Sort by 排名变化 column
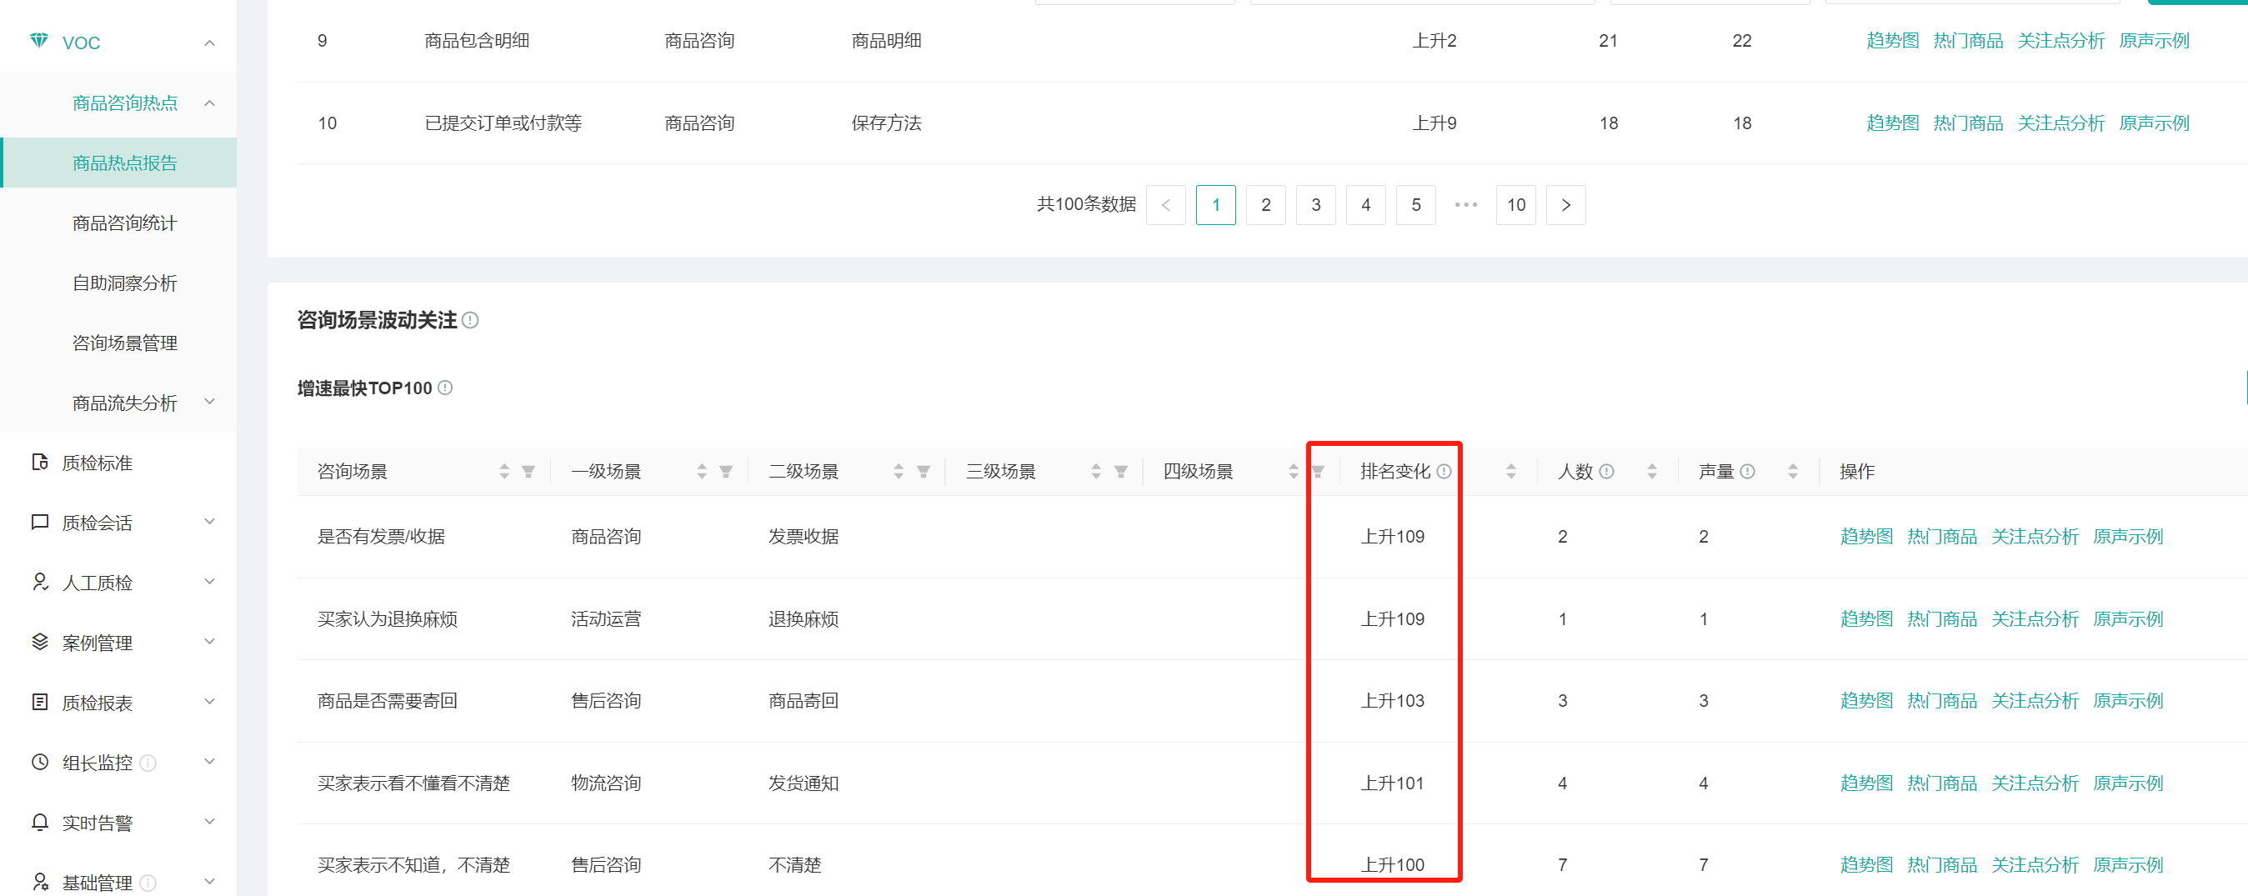Image resolution: width=2248 pixels, height=896 pixels. pyautogui.click(x=1511, y=471)
